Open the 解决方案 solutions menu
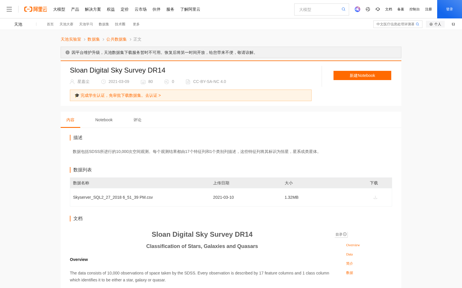 click(x=93, y=9)
